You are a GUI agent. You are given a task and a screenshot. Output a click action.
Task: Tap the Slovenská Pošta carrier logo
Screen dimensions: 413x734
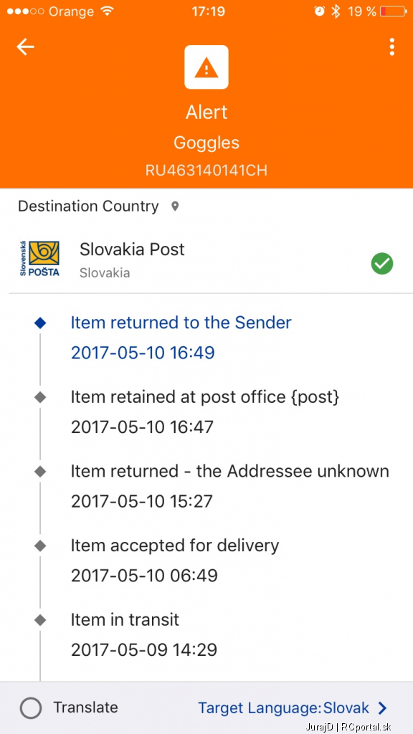(x=40, y=258)
